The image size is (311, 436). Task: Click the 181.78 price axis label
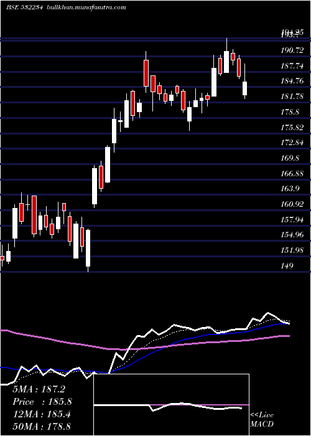[292, 97]
